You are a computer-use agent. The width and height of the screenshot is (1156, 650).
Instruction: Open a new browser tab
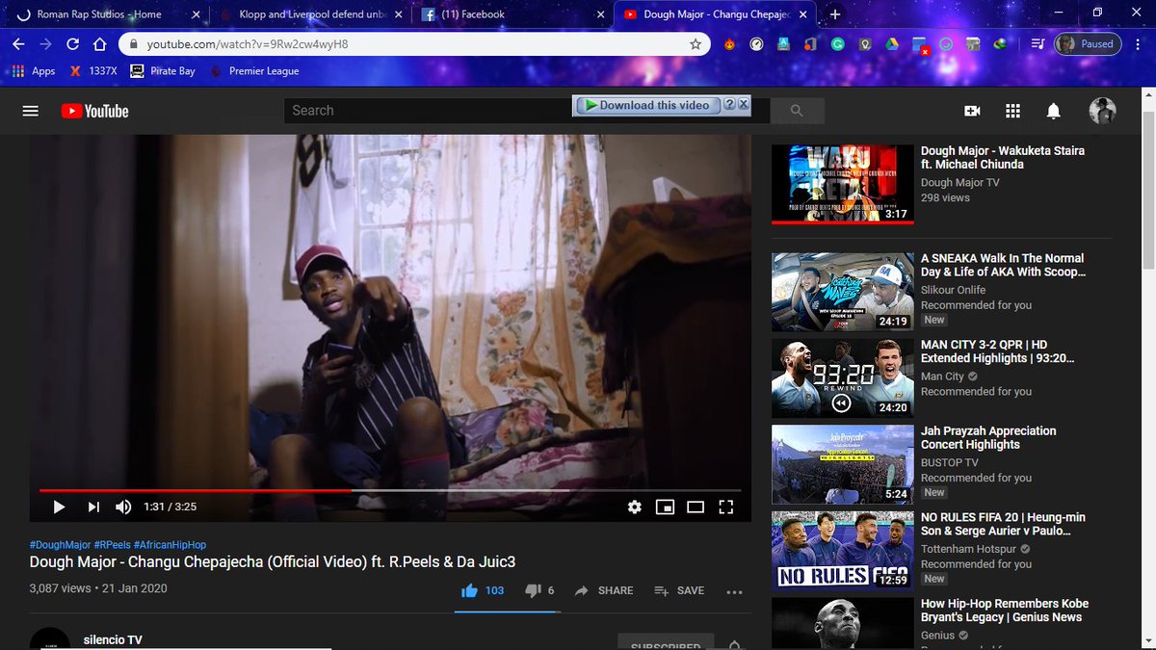click(835, 14)
